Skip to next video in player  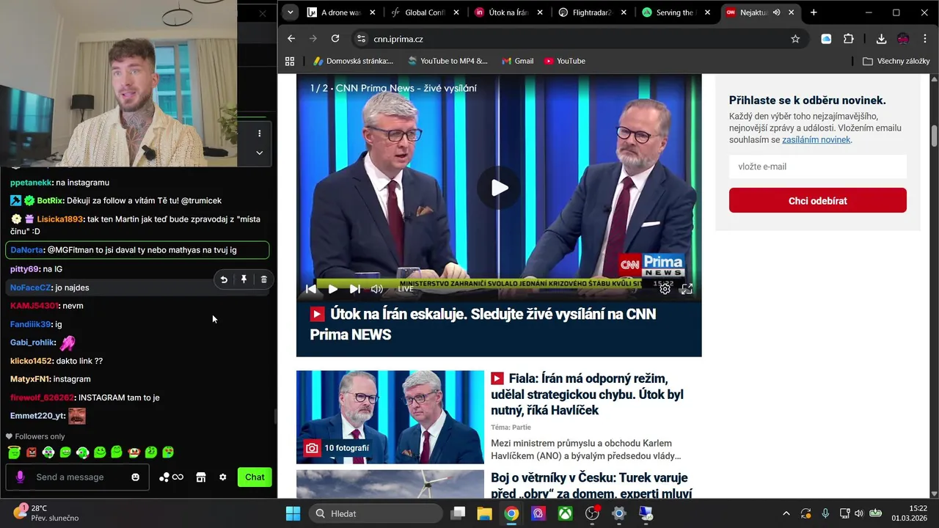tap(355, 289)
